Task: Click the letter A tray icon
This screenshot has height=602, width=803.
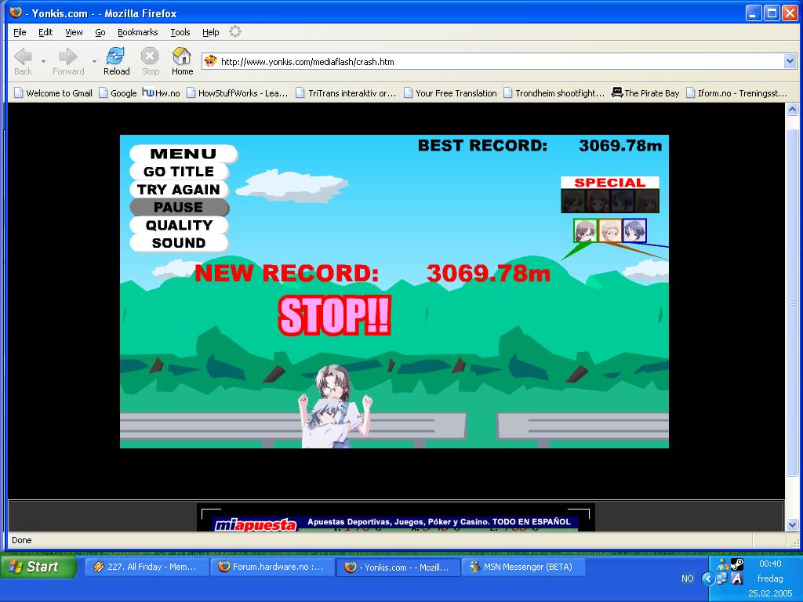Action: click(737, 578)
